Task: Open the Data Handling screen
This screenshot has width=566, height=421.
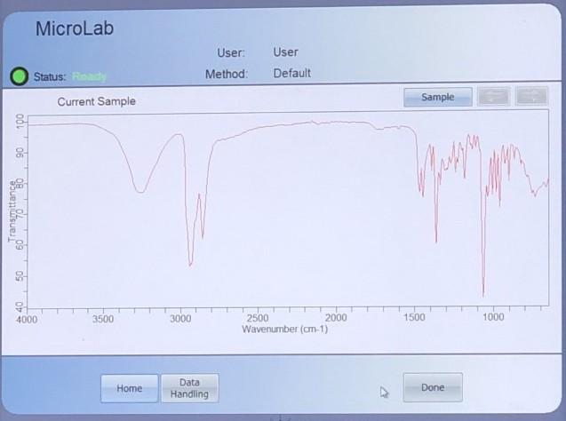Action: [189, 388]
